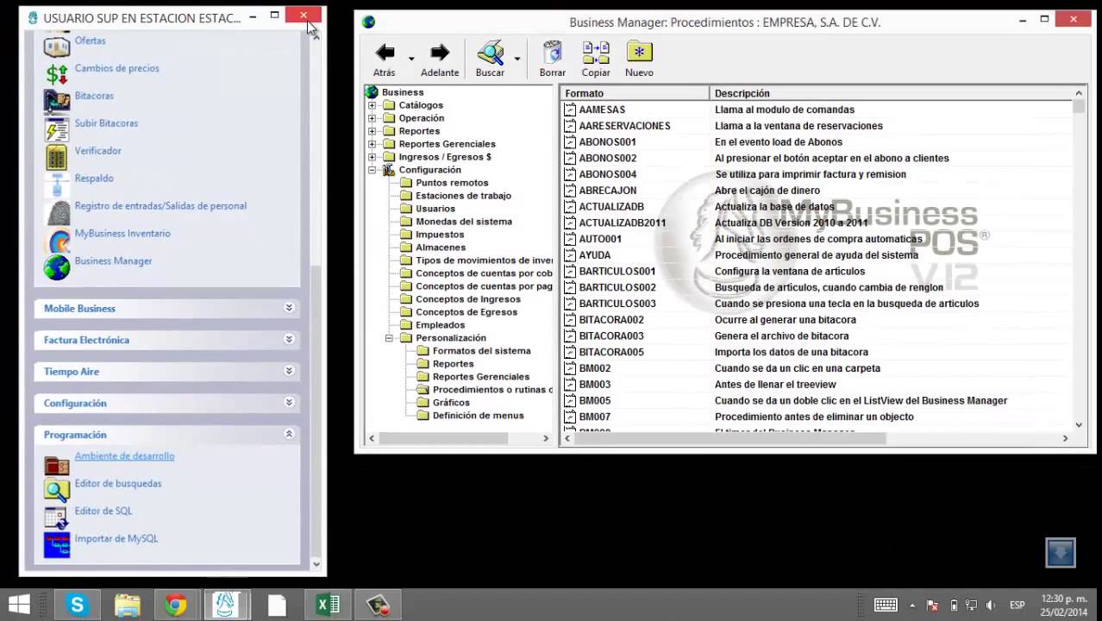Open the Windows Start button
This screenshot has width=1102, height=621.
click(x=19, y=605)
